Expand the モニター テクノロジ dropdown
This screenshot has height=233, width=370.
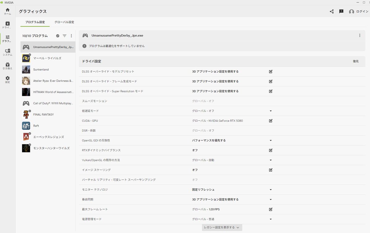(271, 189)
